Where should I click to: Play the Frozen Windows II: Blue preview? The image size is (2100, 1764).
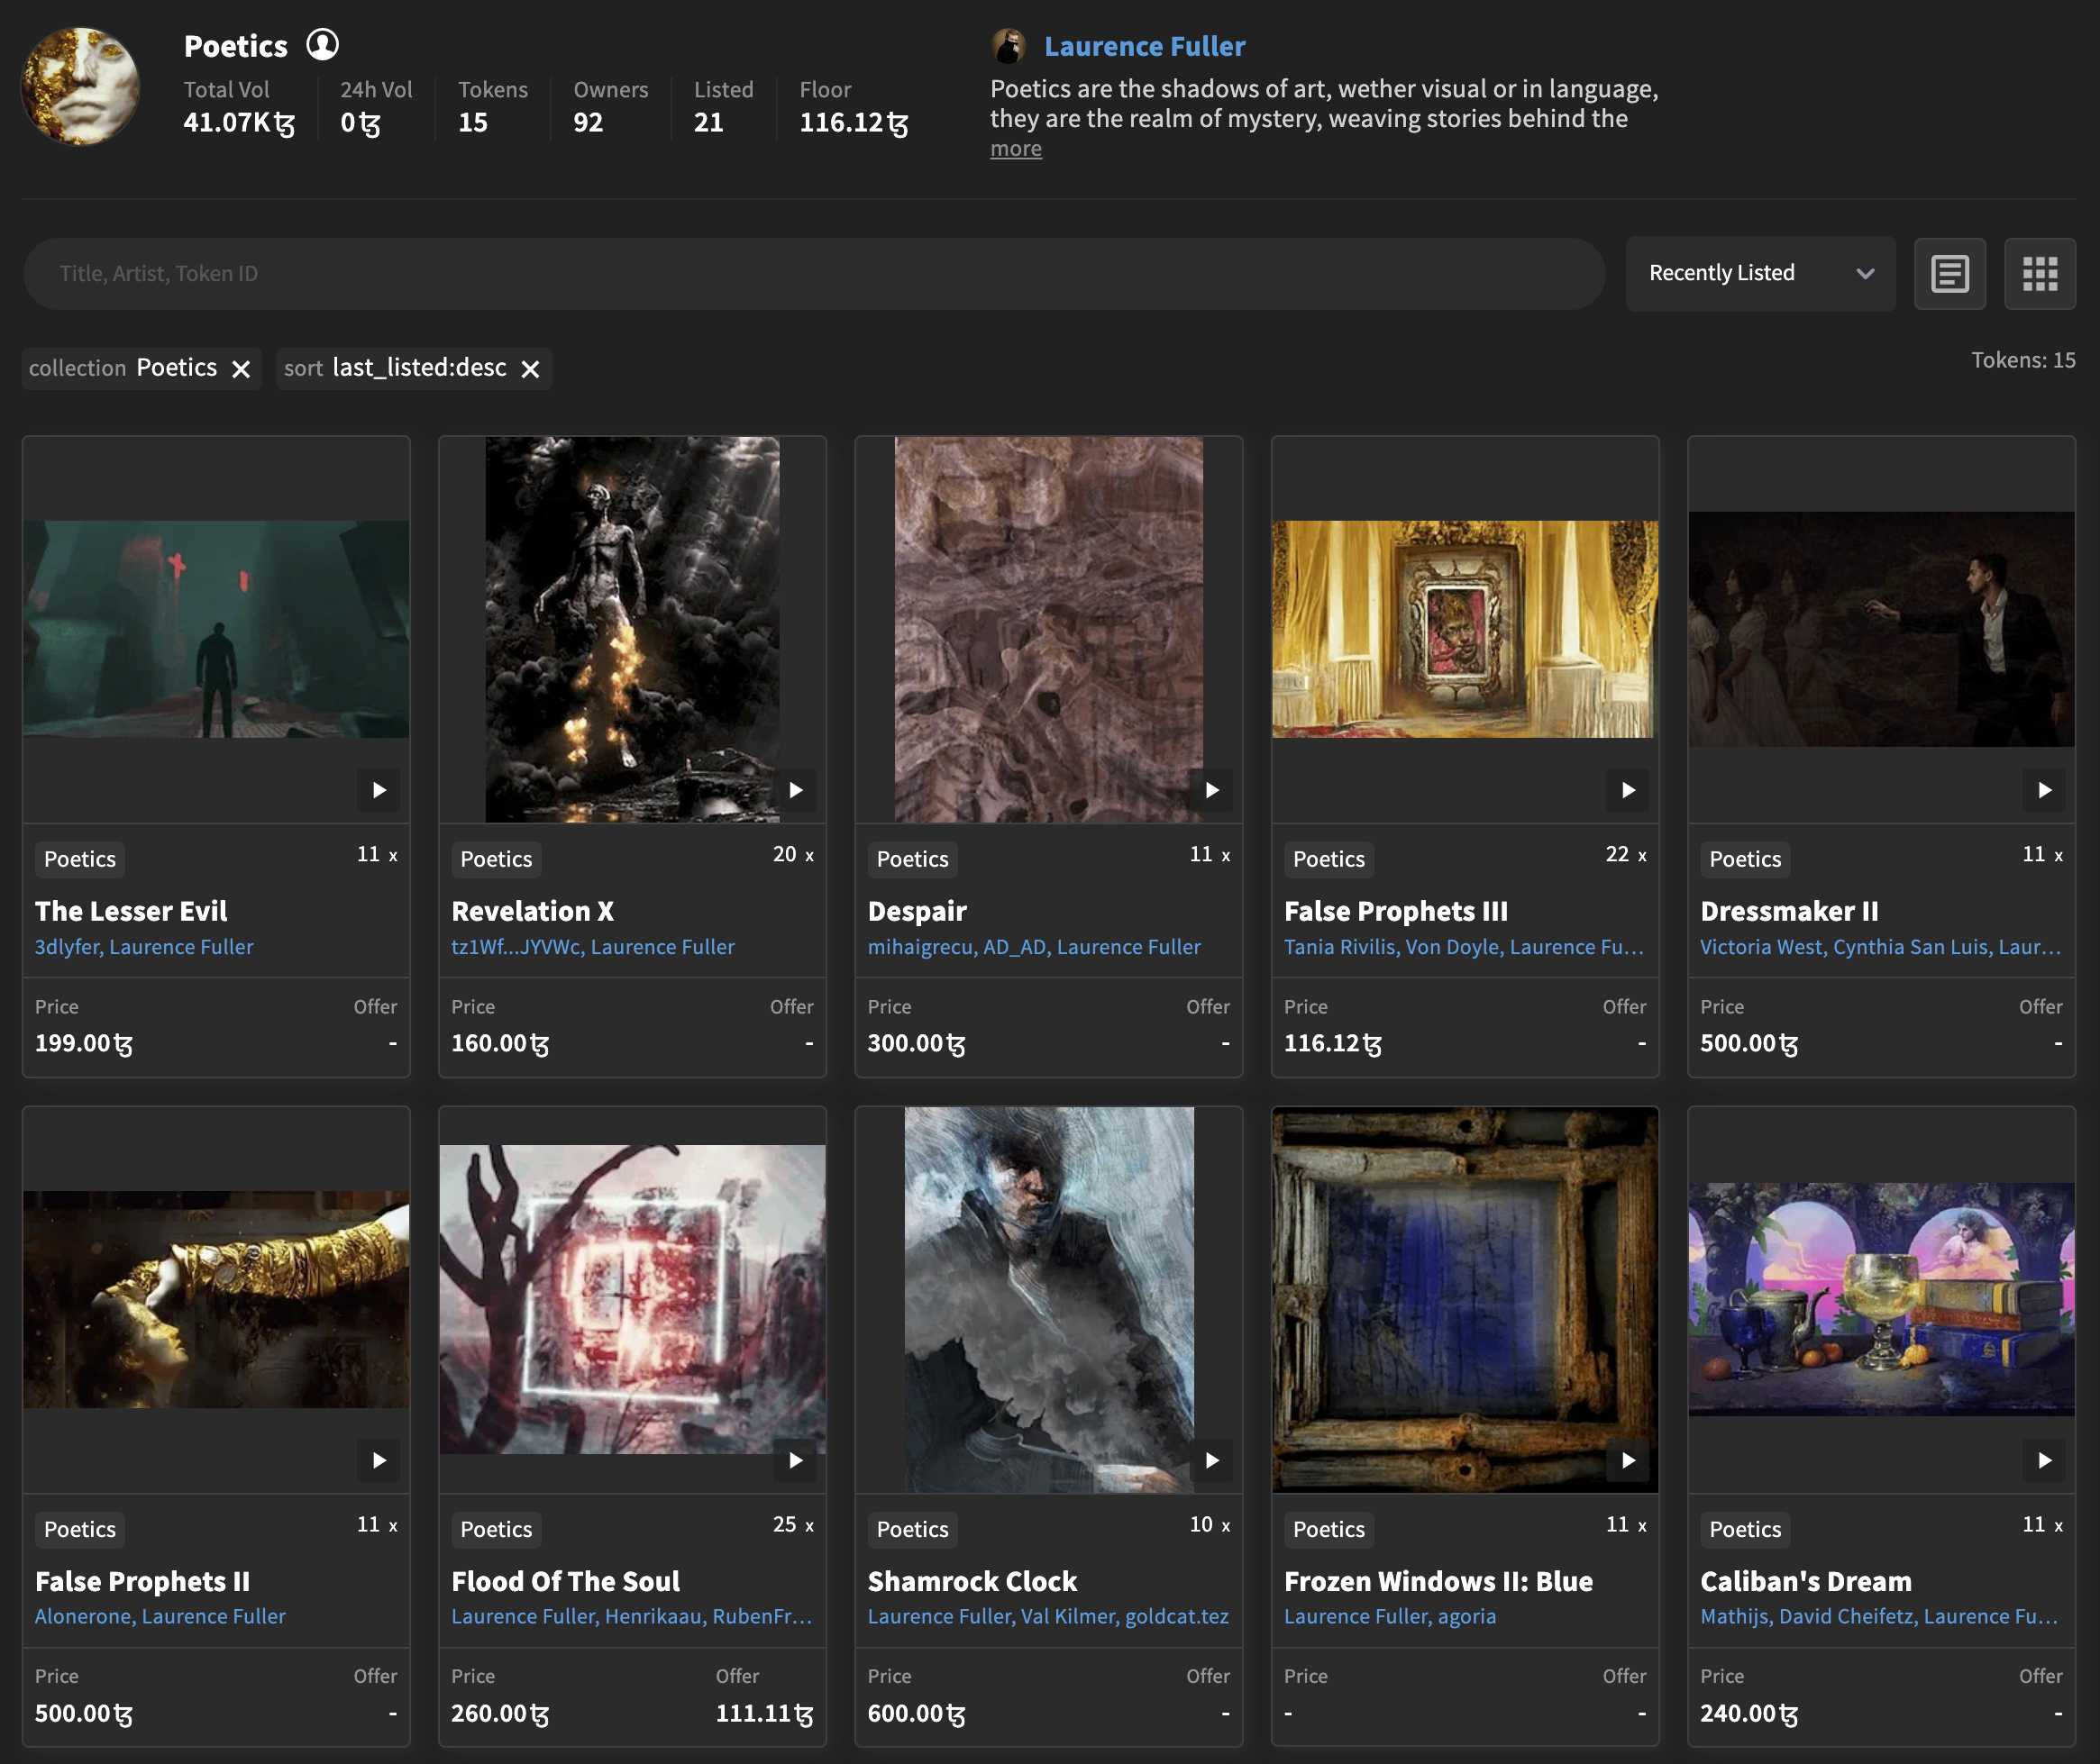coord(1628,1460)
